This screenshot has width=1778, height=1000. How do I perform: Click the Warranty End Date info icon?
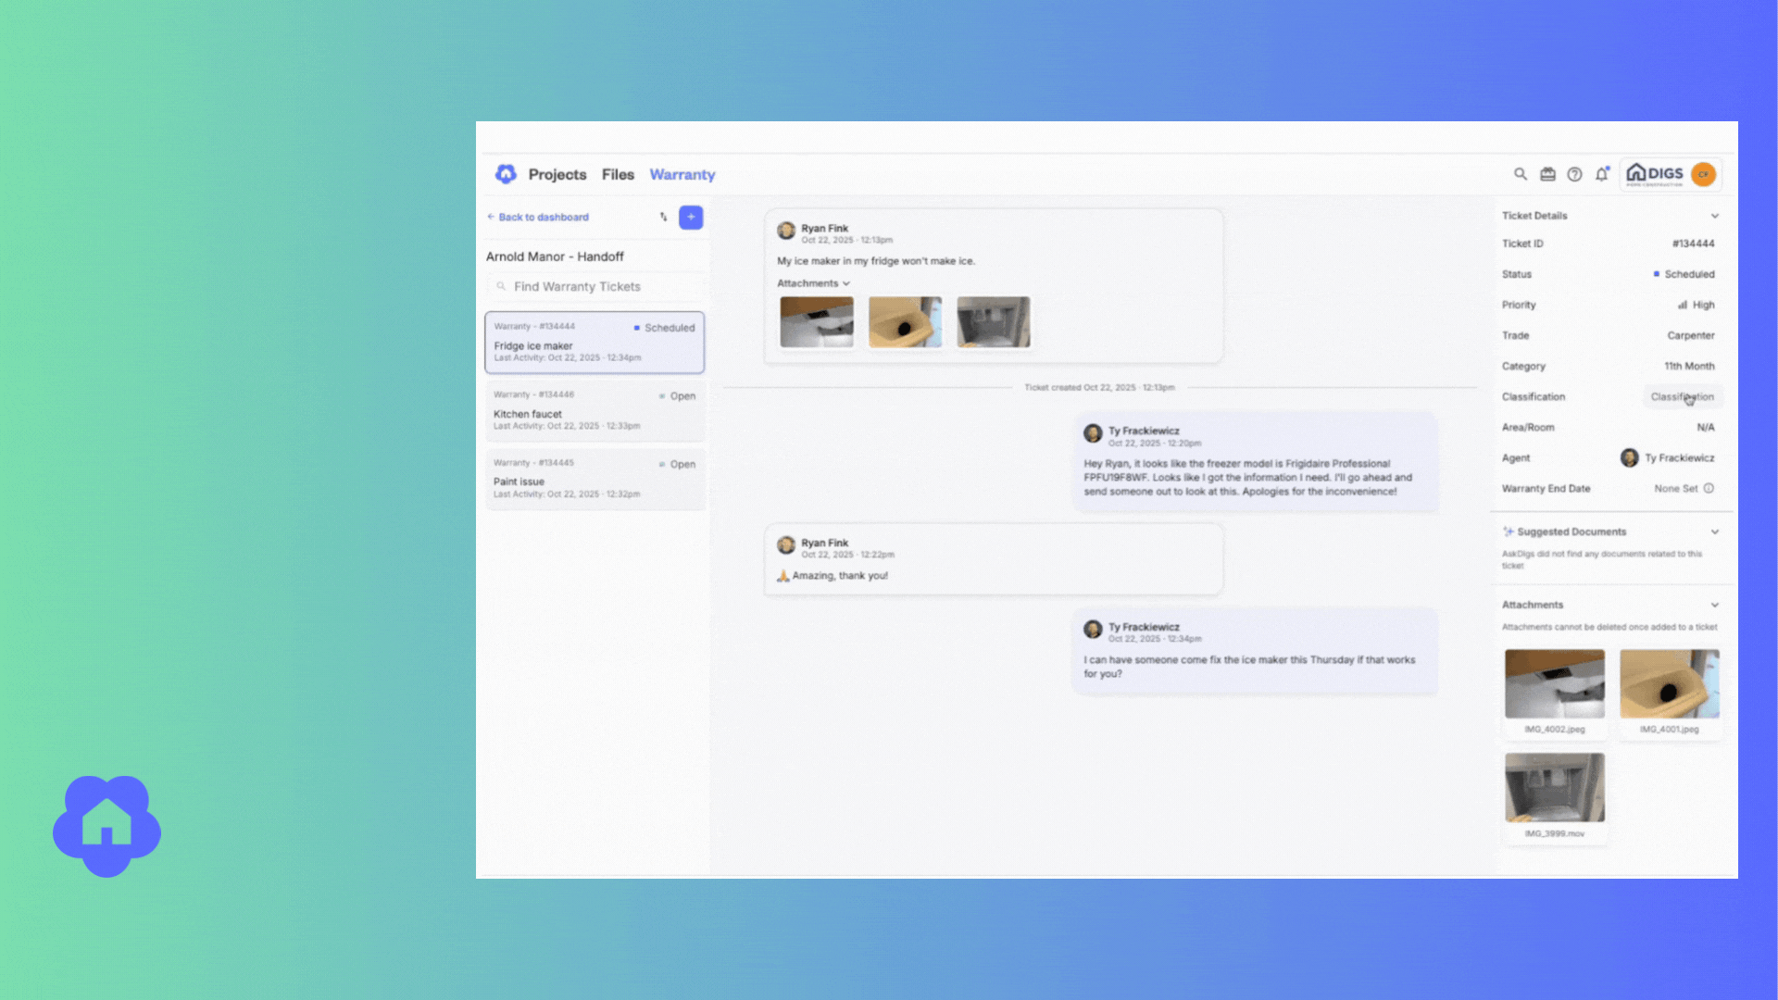pos(1709,488)
